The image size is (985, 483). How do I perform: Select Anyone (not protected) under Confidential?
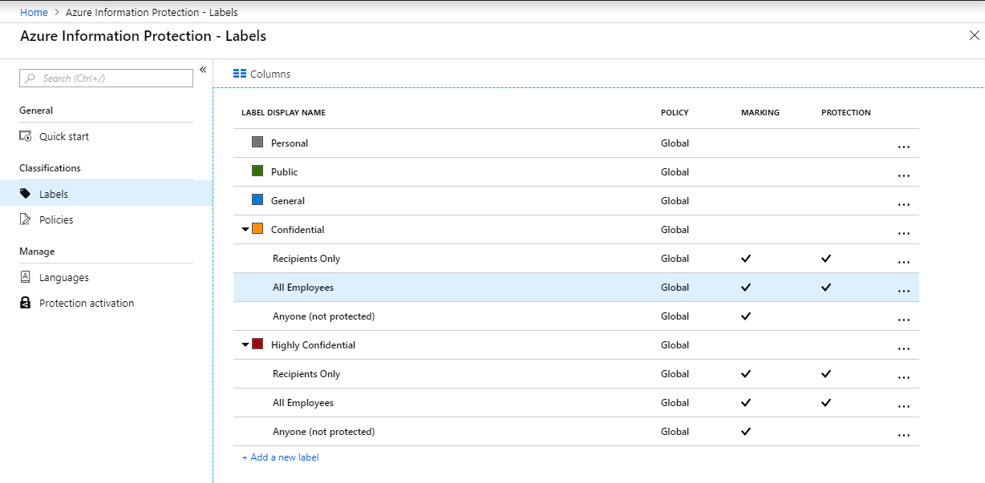coord(323,316)
